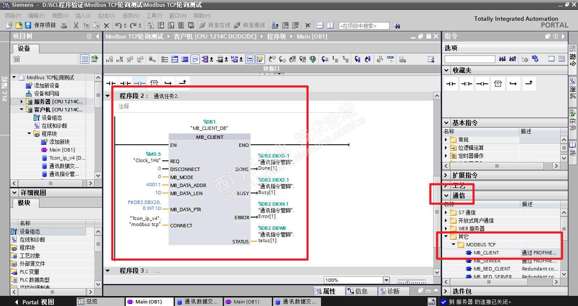Save the project with 保存项目
The height and width of the screenshot is (306, 578).
(x=41, y=25)
